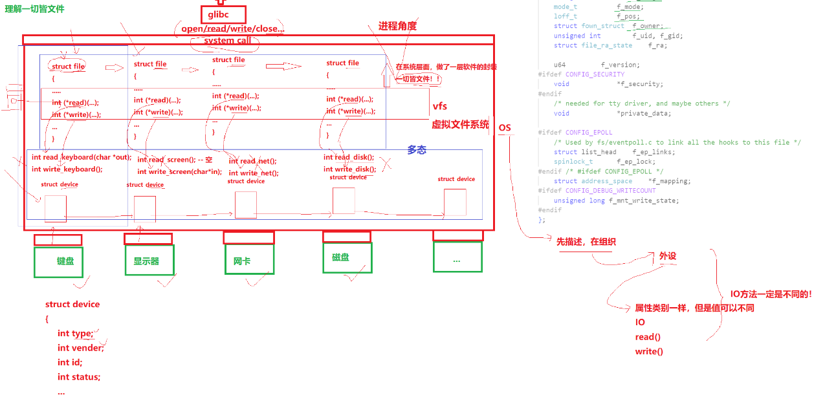Select the 'needed for tty driver' comment
Image resolution: width=814 pixels, height=397 pixels.
[x=642, y=103]
